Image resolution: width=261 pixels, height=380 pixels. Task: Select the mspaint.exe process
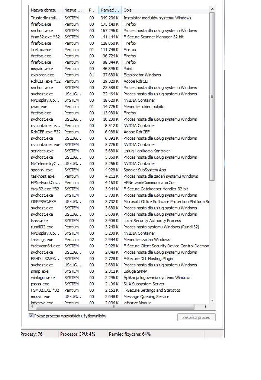pos(119,69)
